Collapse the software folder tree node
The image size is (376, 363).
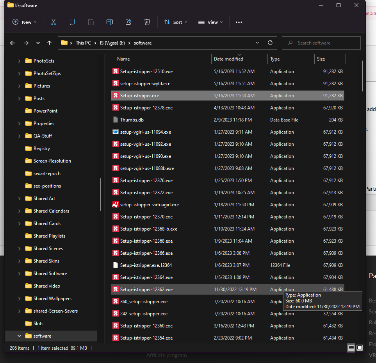20,336
